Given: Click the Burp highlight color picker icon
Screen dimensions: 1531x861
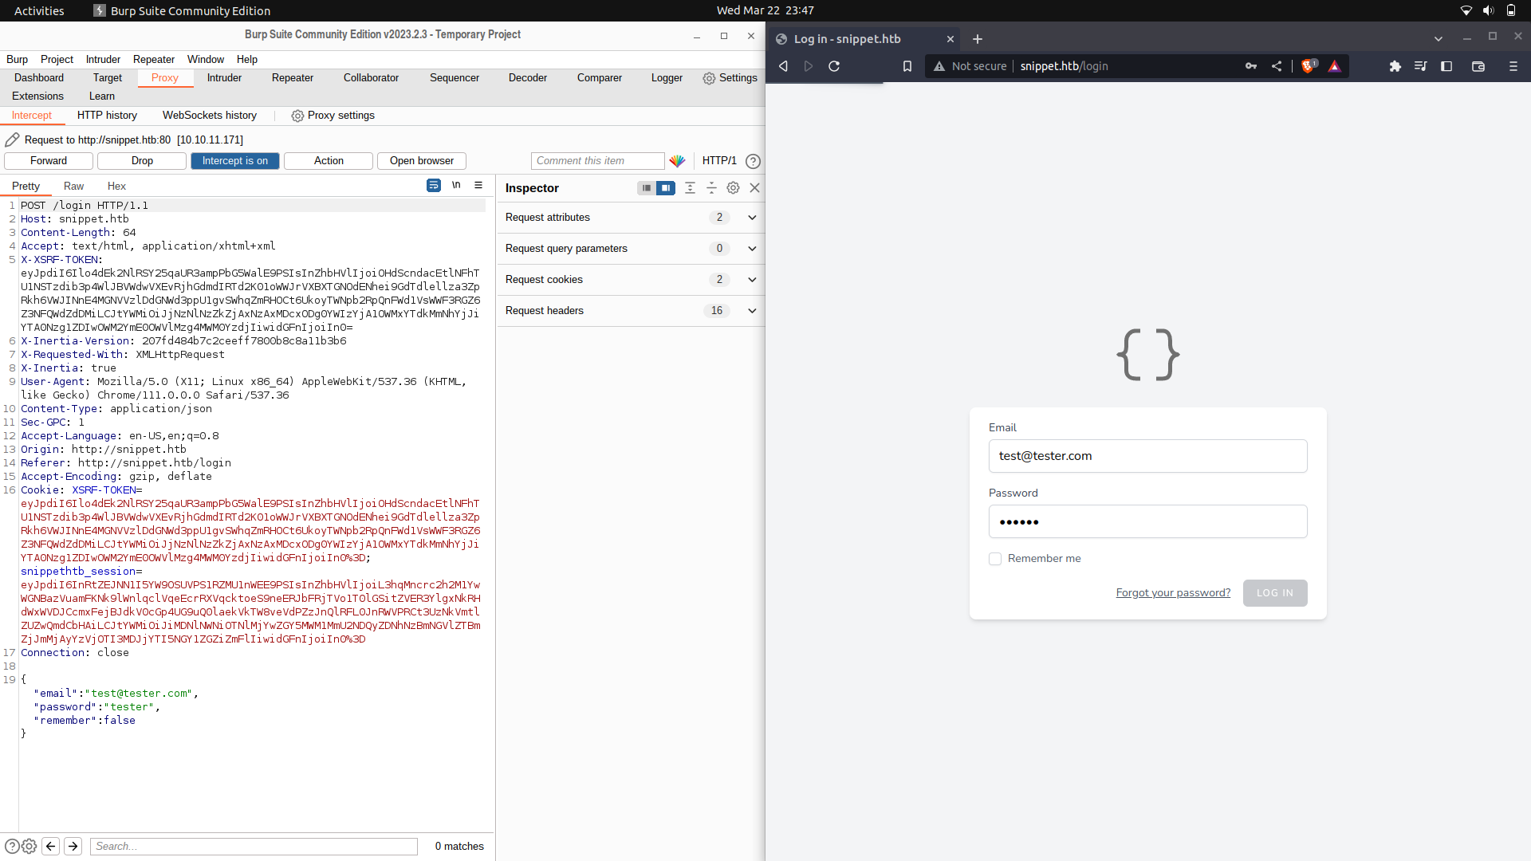Looking at the screenshot, I should (677, 161).
